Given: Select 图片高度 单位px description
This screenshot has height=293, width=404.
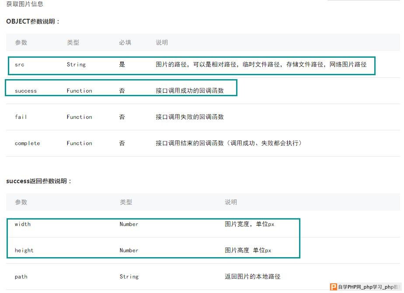Looking at the screenshot, I should [248, 250].
